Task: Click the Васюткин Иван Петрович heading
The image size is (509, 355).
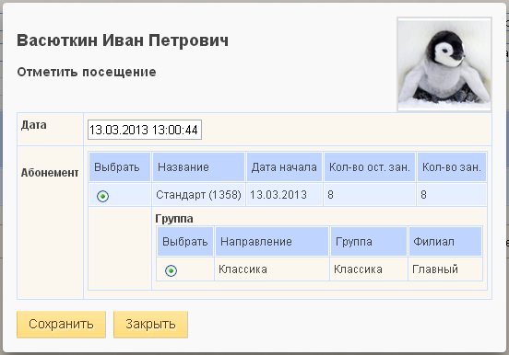Action: pyautogui.click(x=123, y=40)
